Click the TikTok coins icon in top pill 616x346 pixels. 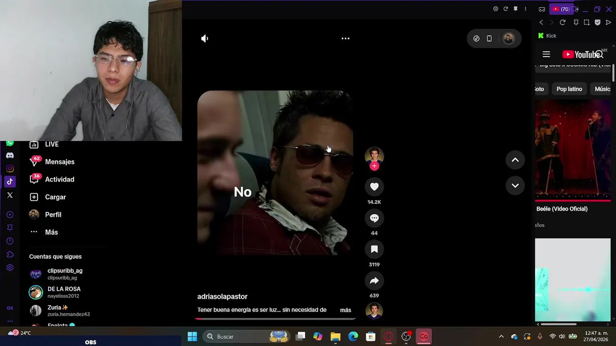click(x=476, y=38)
